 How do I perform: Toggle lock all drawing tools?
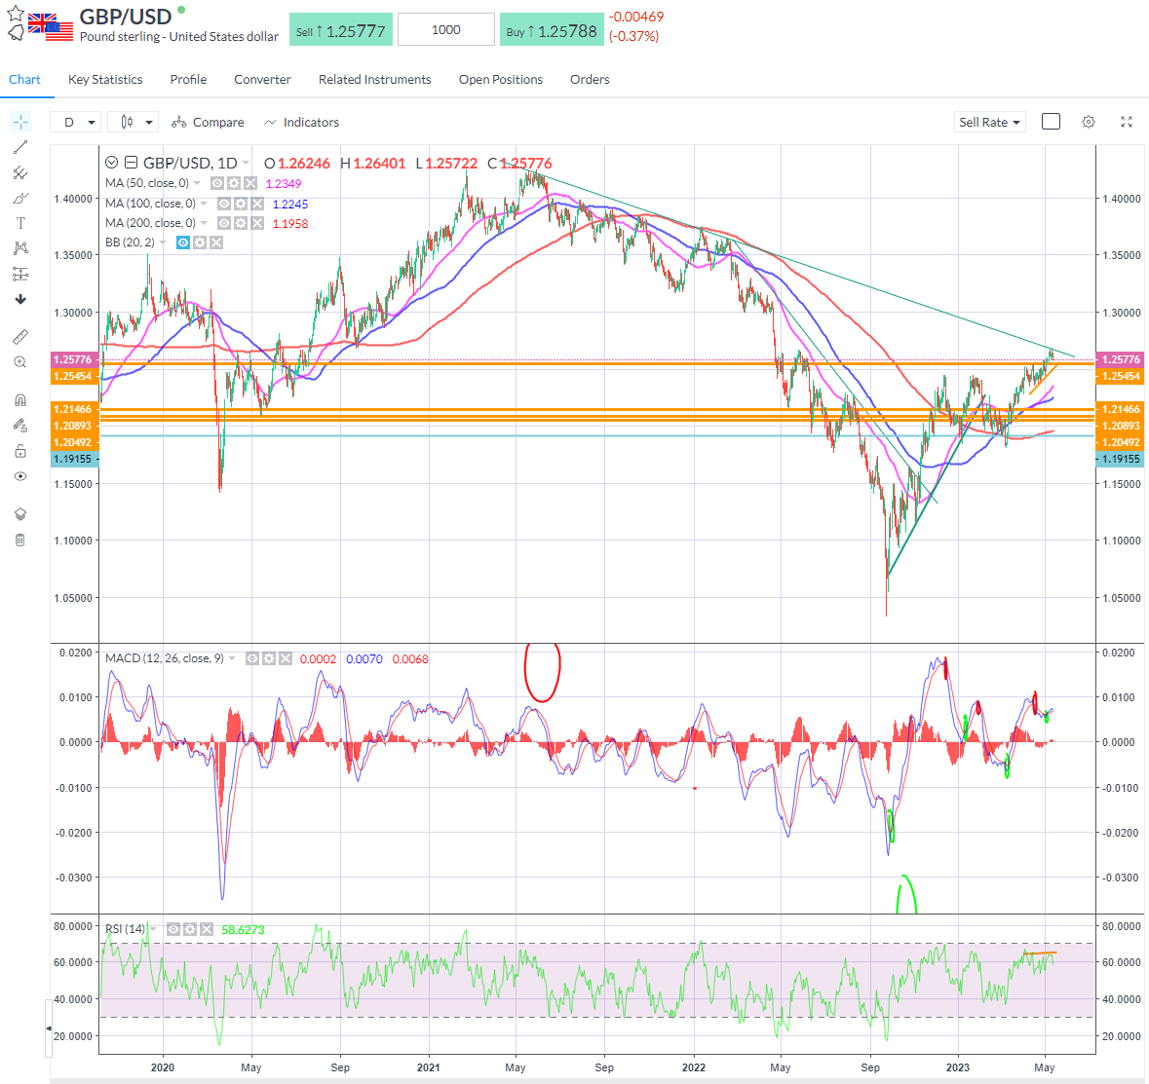pos(20,450)
